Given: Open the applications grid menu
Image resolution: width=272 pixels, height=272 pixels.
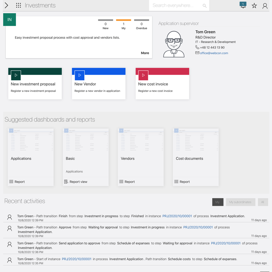Looking at the screenshot, I should tap(18, 5).
